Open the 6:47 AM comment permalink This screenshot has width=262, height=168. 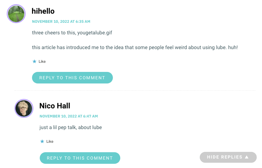(x=69, y=116)
